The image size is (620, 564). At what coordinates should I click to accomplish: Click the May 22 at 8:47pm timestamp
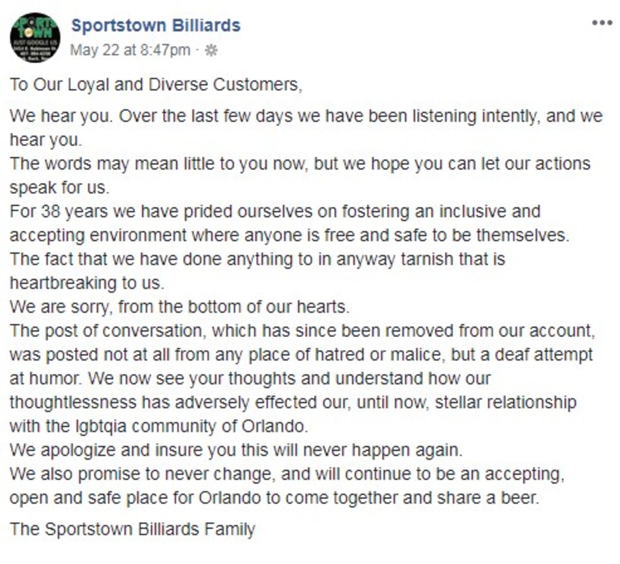[130, 50]
